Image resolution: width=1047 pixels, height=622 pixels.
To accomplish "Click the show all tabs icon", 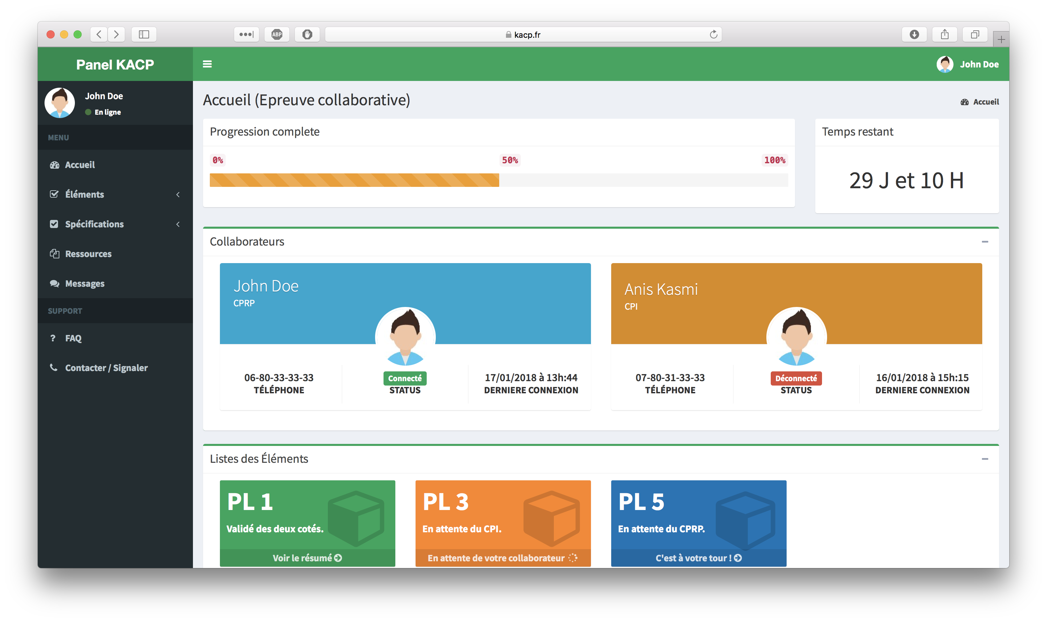I will coord(975,34).
